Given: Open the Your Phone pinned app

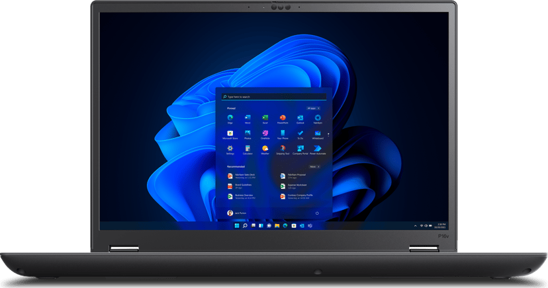Looking at the screenshot, I should click(x=283, y=134).
